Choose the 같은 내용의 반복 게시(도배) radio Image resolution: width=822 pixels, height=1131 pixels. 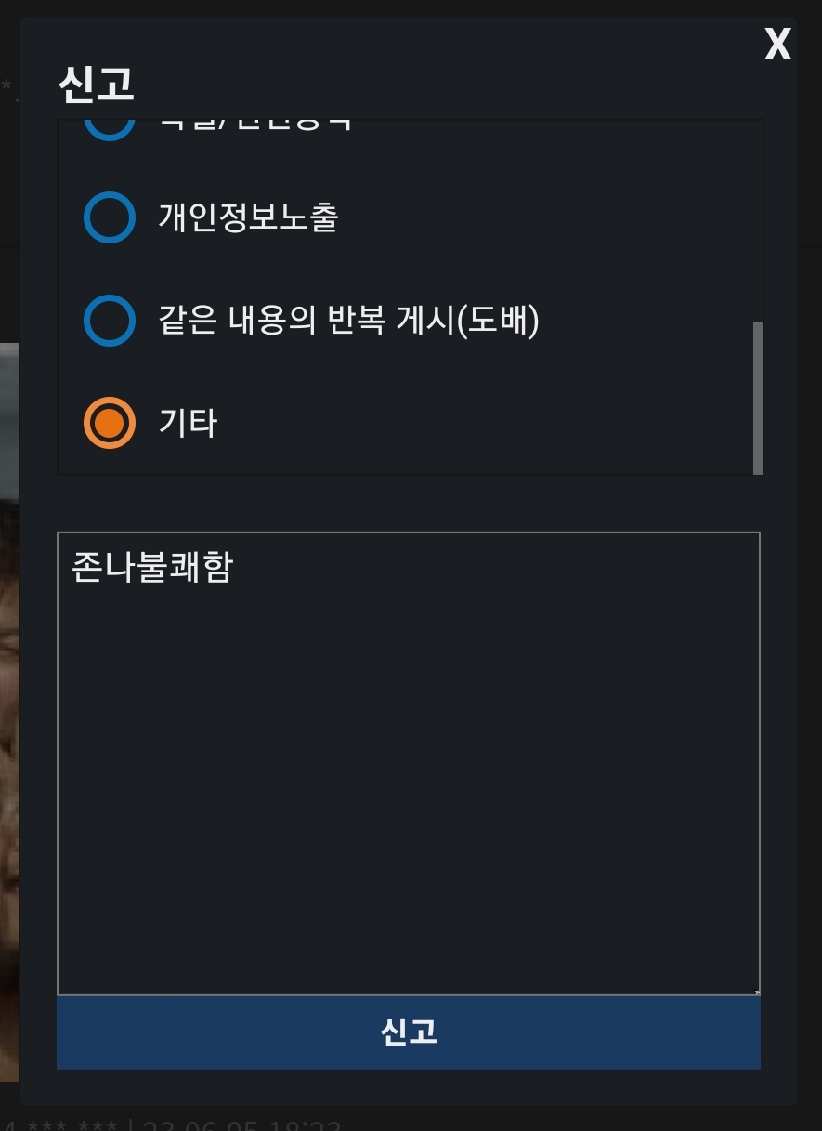tap(110, 321)
